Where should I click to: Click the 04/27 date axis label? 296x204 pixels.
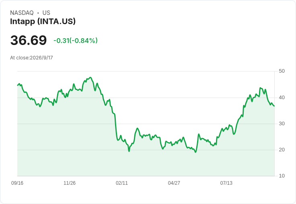pyautogui.click(x=174, y=183)
